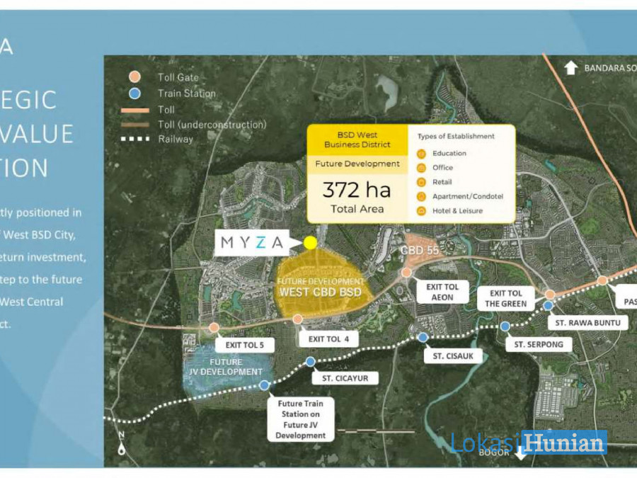Click the orange CBD 55 area
637x478 pixels.
pos(420,250)
